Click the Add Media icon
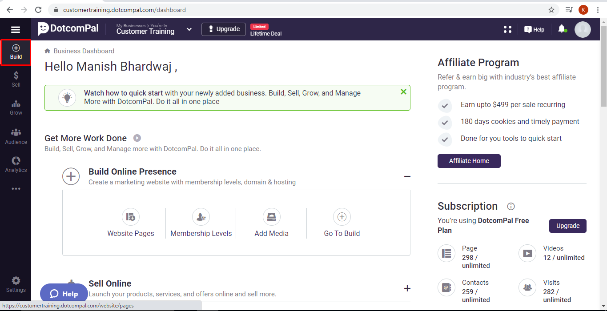Viewport: 607px width, 311px height. pyautogui.click(x=272, y=217)
